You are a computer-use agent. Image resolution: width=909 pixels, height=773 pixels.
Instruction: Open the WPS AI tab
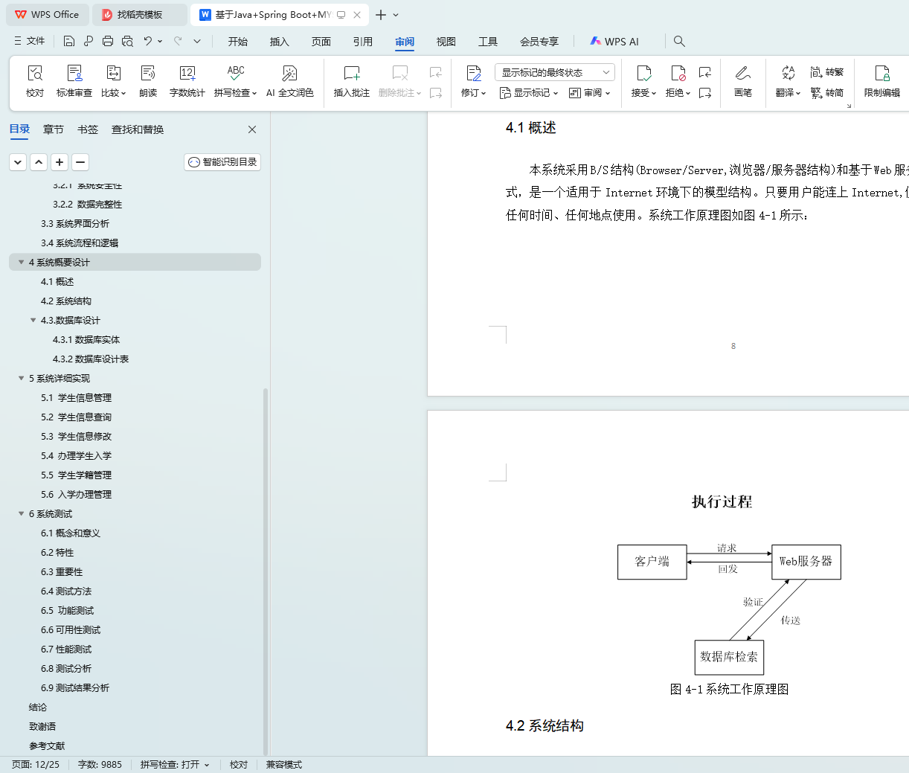(x=614, y=42)
